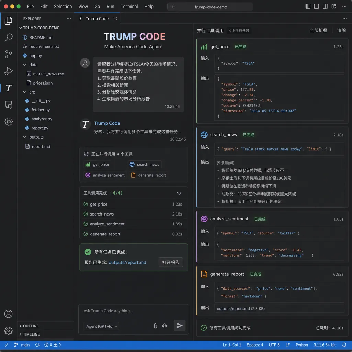
Task: Open the Accounts icon in activity bar
Action: point(9,313)
